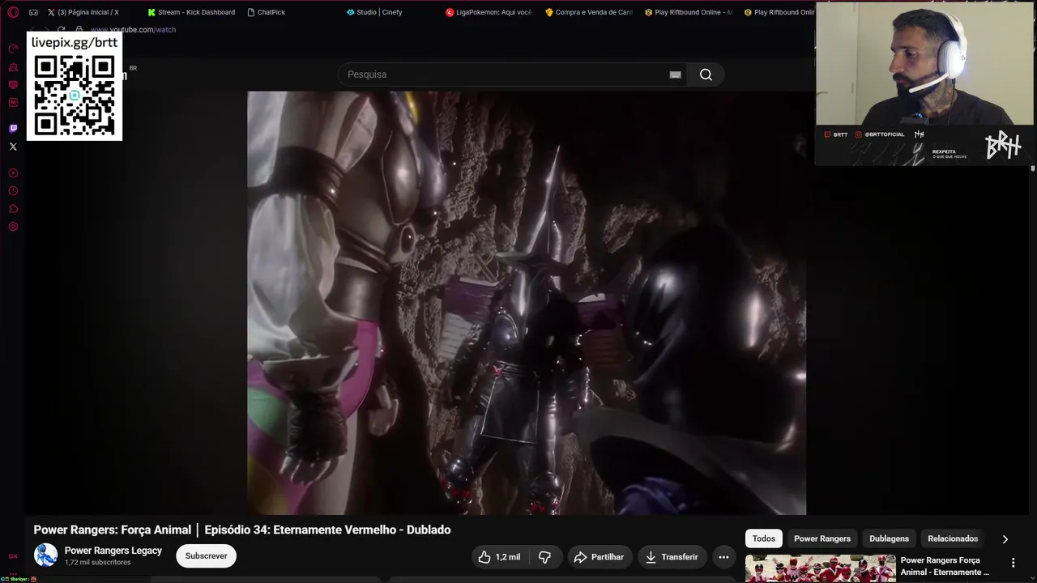Click the Transferir download button

(x=672, y=557)
